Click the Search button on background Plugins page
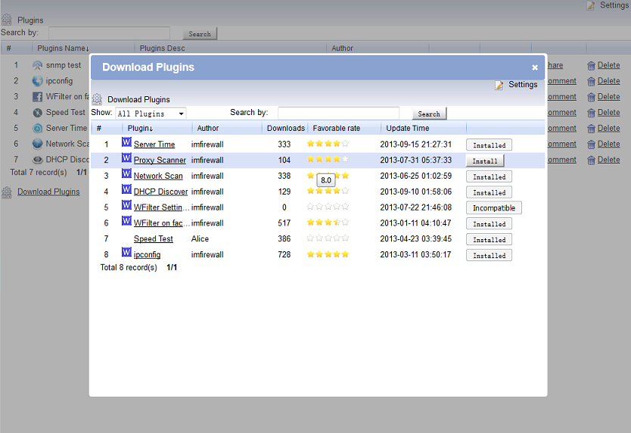The height and width of the screenshot is (433, 631). [x=200, y=34]
